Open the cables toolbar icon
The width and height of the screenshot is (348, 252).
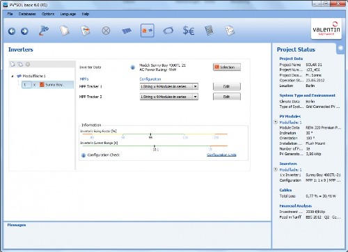pyautogui.click(x=168, y=31)
